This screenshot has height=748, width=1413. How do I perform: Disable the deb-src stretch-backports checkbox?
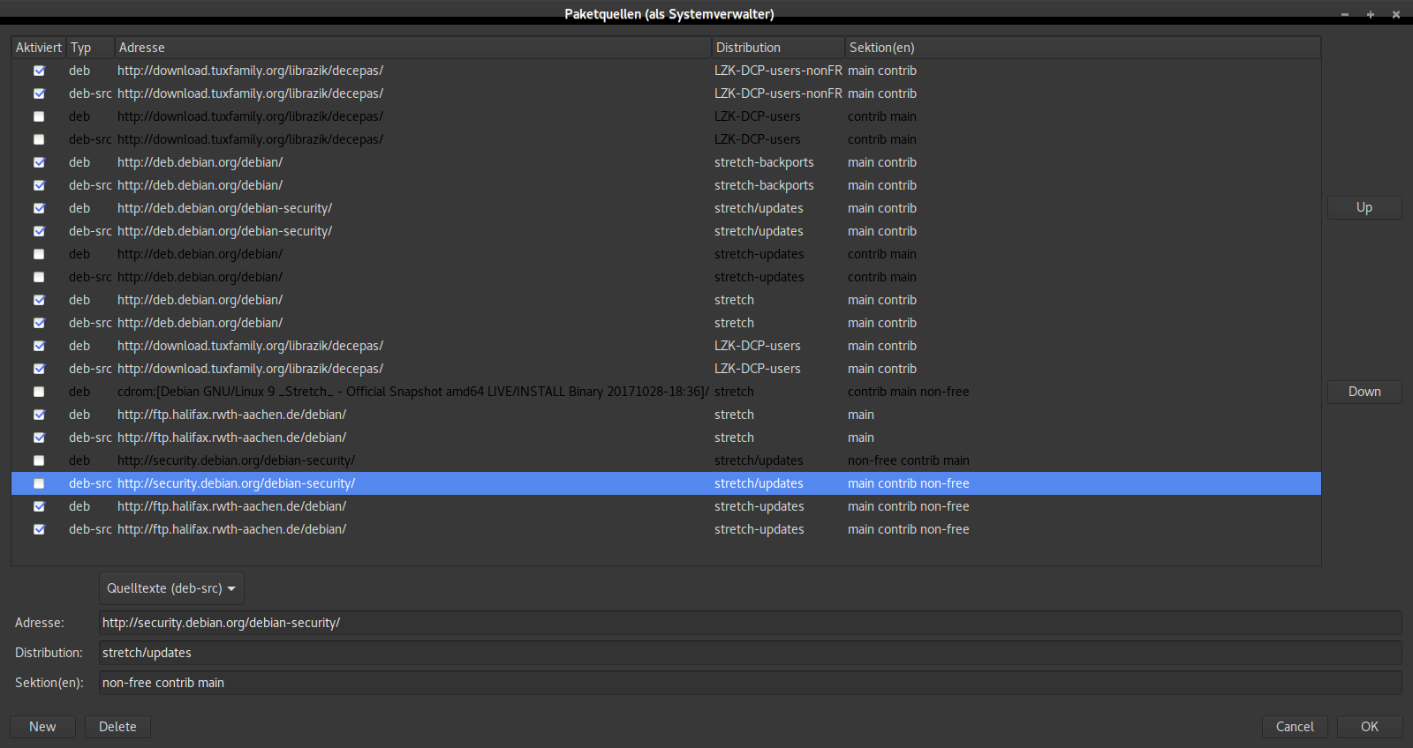(39, 185)
